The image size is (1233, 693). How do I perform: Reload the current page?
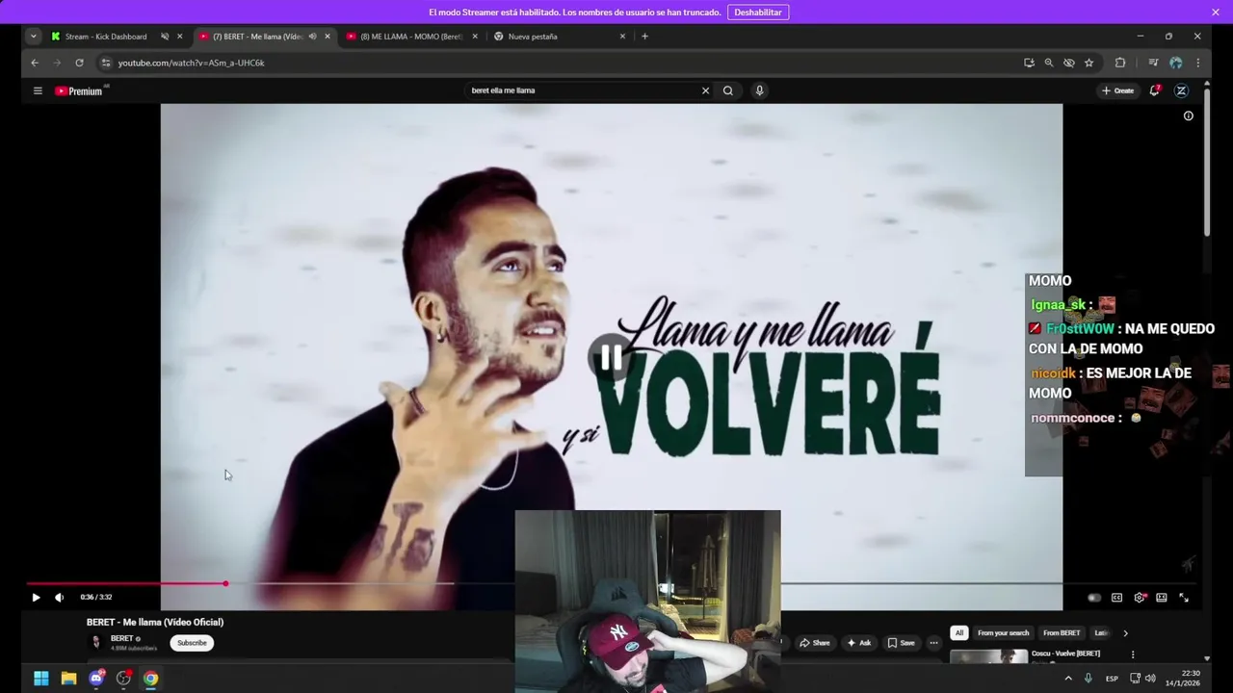[79, 63]
